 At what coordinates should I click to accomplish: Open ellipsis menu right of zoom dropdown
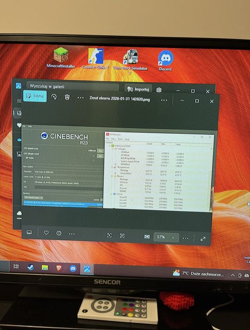click(x=186, y=238)
